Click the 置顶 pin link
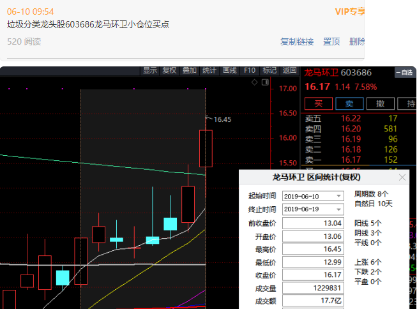This screenshot has width=417, height=309. pos(331,41)
